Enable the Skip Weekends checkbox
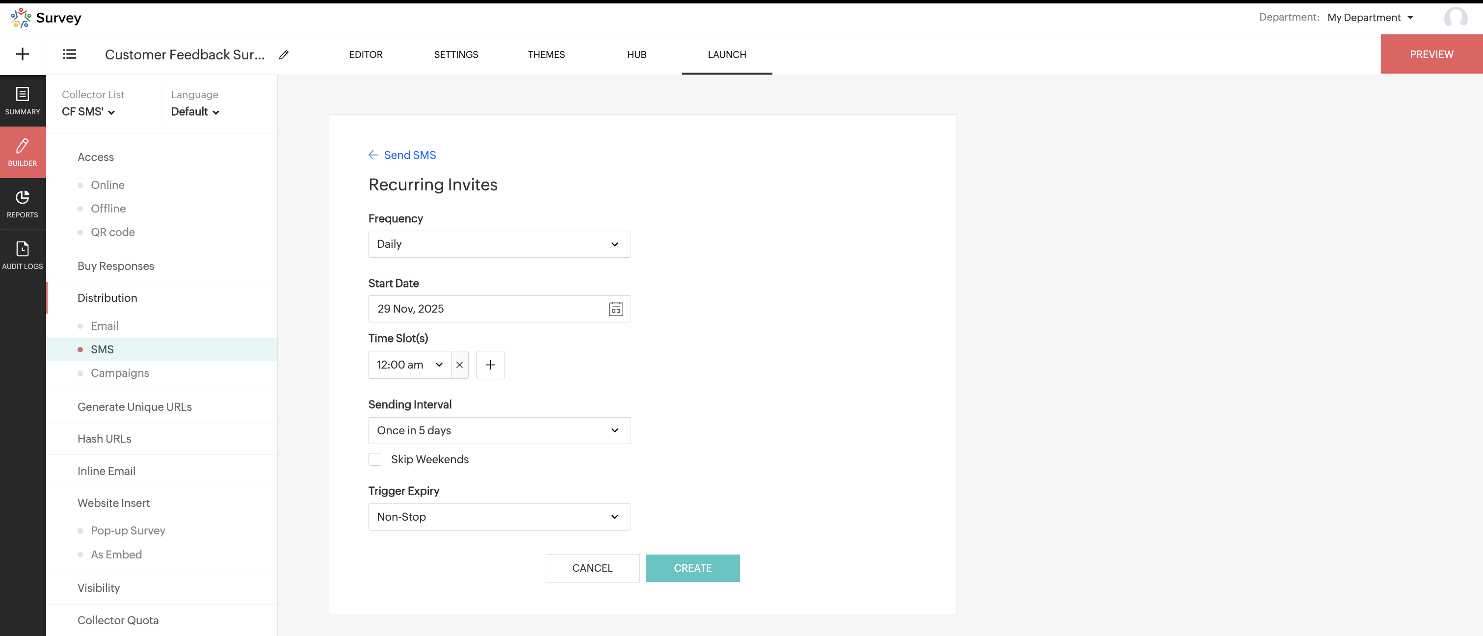The image size is (1483, 636). pos(375,459)
